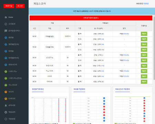Select the 파워볼(언/오) sidebar menu item
155x124 pixels.
coord(14,58)
